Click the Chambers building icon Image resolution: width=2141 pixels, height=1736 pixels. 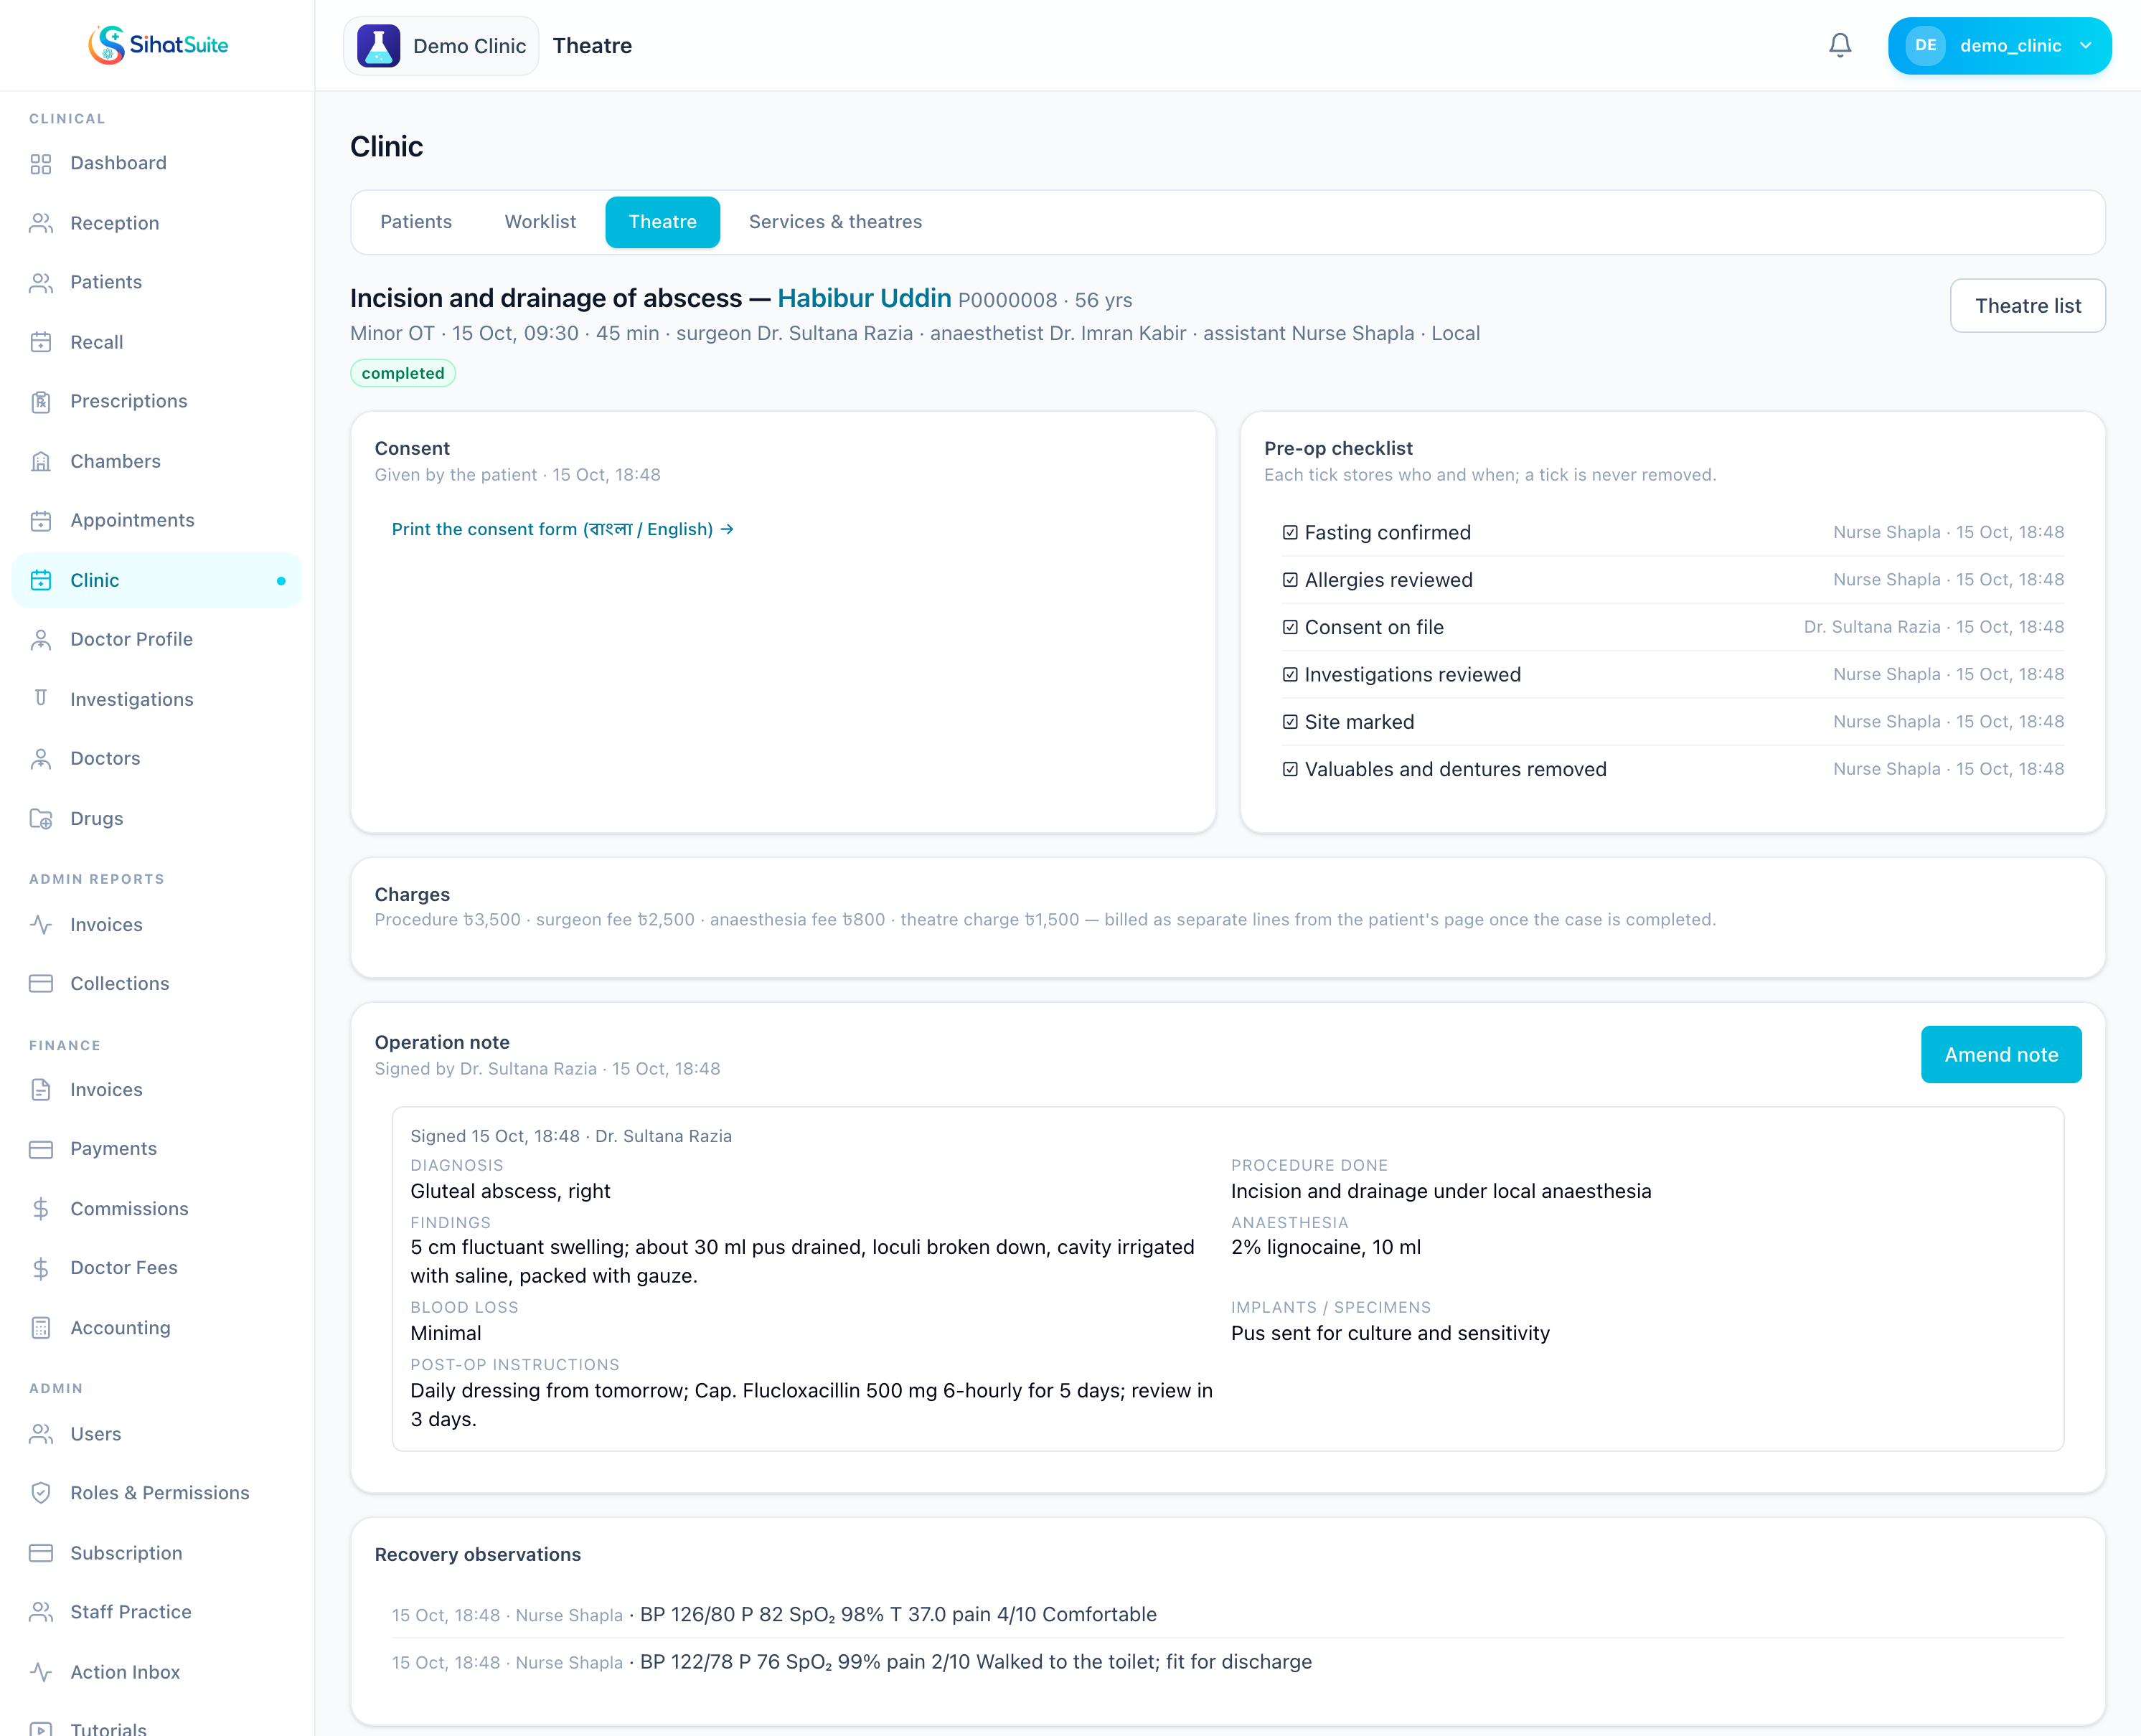click(x=41, y=461)
